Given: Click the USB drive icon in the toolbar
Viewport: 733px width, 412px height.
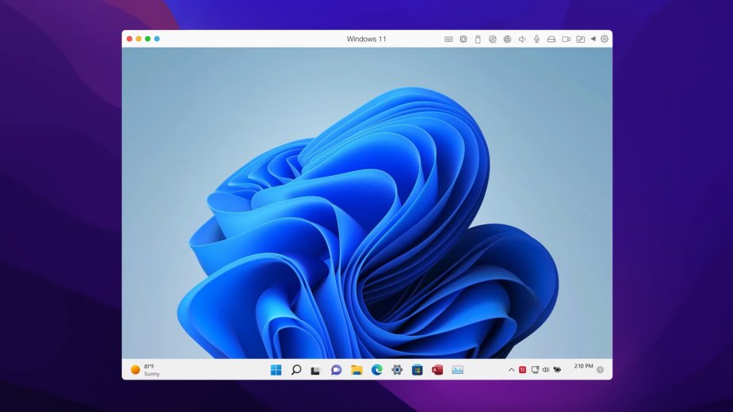Looking at the screenshot, I should pos(478,40).
